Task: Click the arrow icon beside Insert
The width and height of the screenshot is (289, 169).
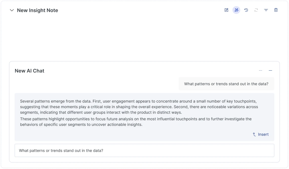Action: tap(254, 134)
